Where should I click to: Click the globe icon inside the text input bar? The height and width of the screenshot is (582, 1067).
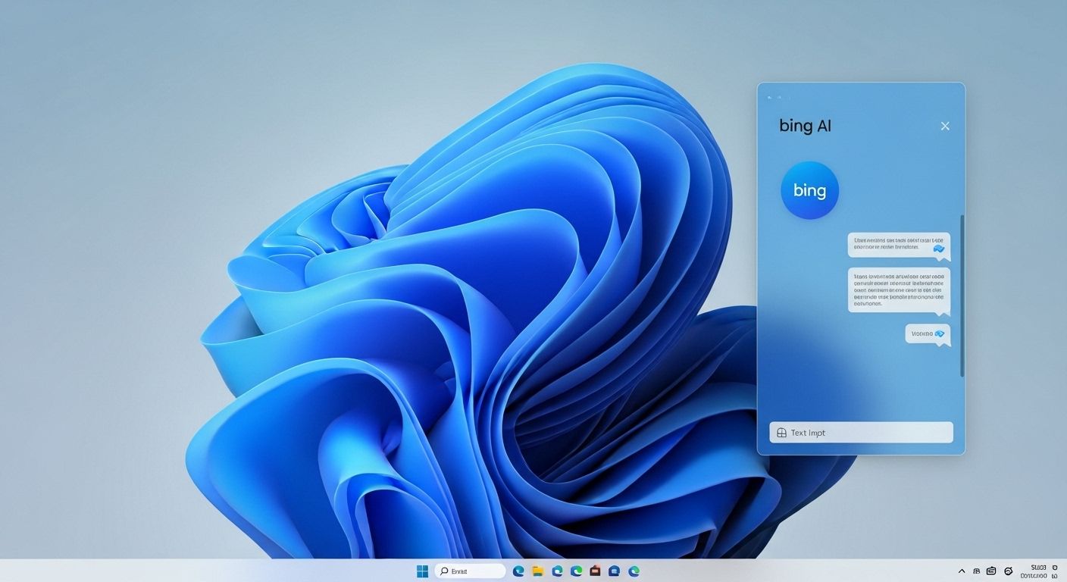pyautogui.click(x=781, y=432)
